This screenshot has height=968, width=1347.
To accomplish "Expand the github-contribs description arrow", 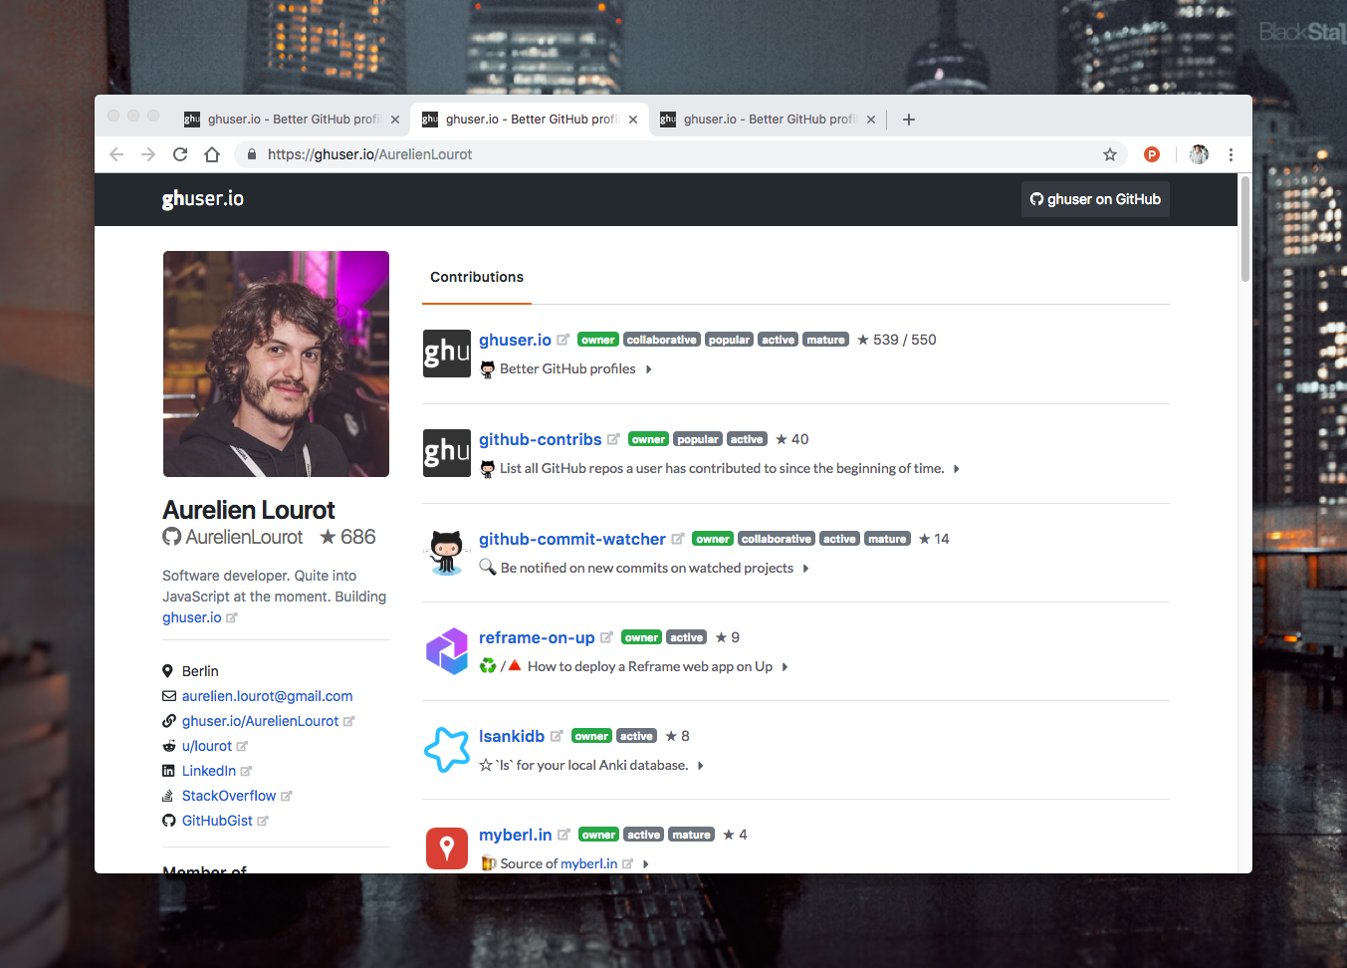I will (x=957, y=469).
